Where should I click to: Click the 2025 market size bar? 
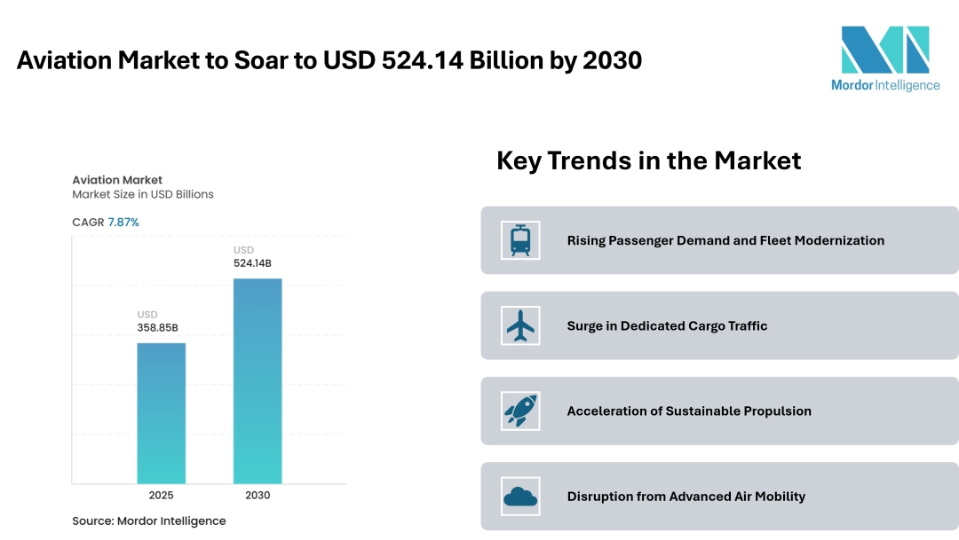point(162,412)
